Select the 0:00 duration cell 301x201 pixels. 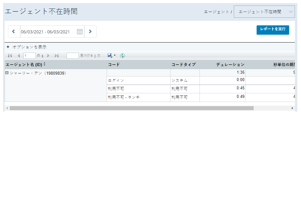click(x=223, y=80)
